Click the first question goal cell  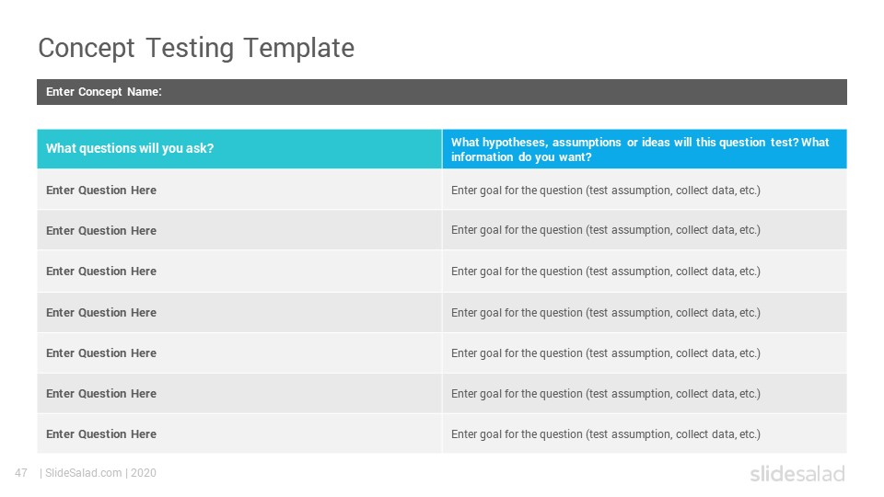point(645,190)
